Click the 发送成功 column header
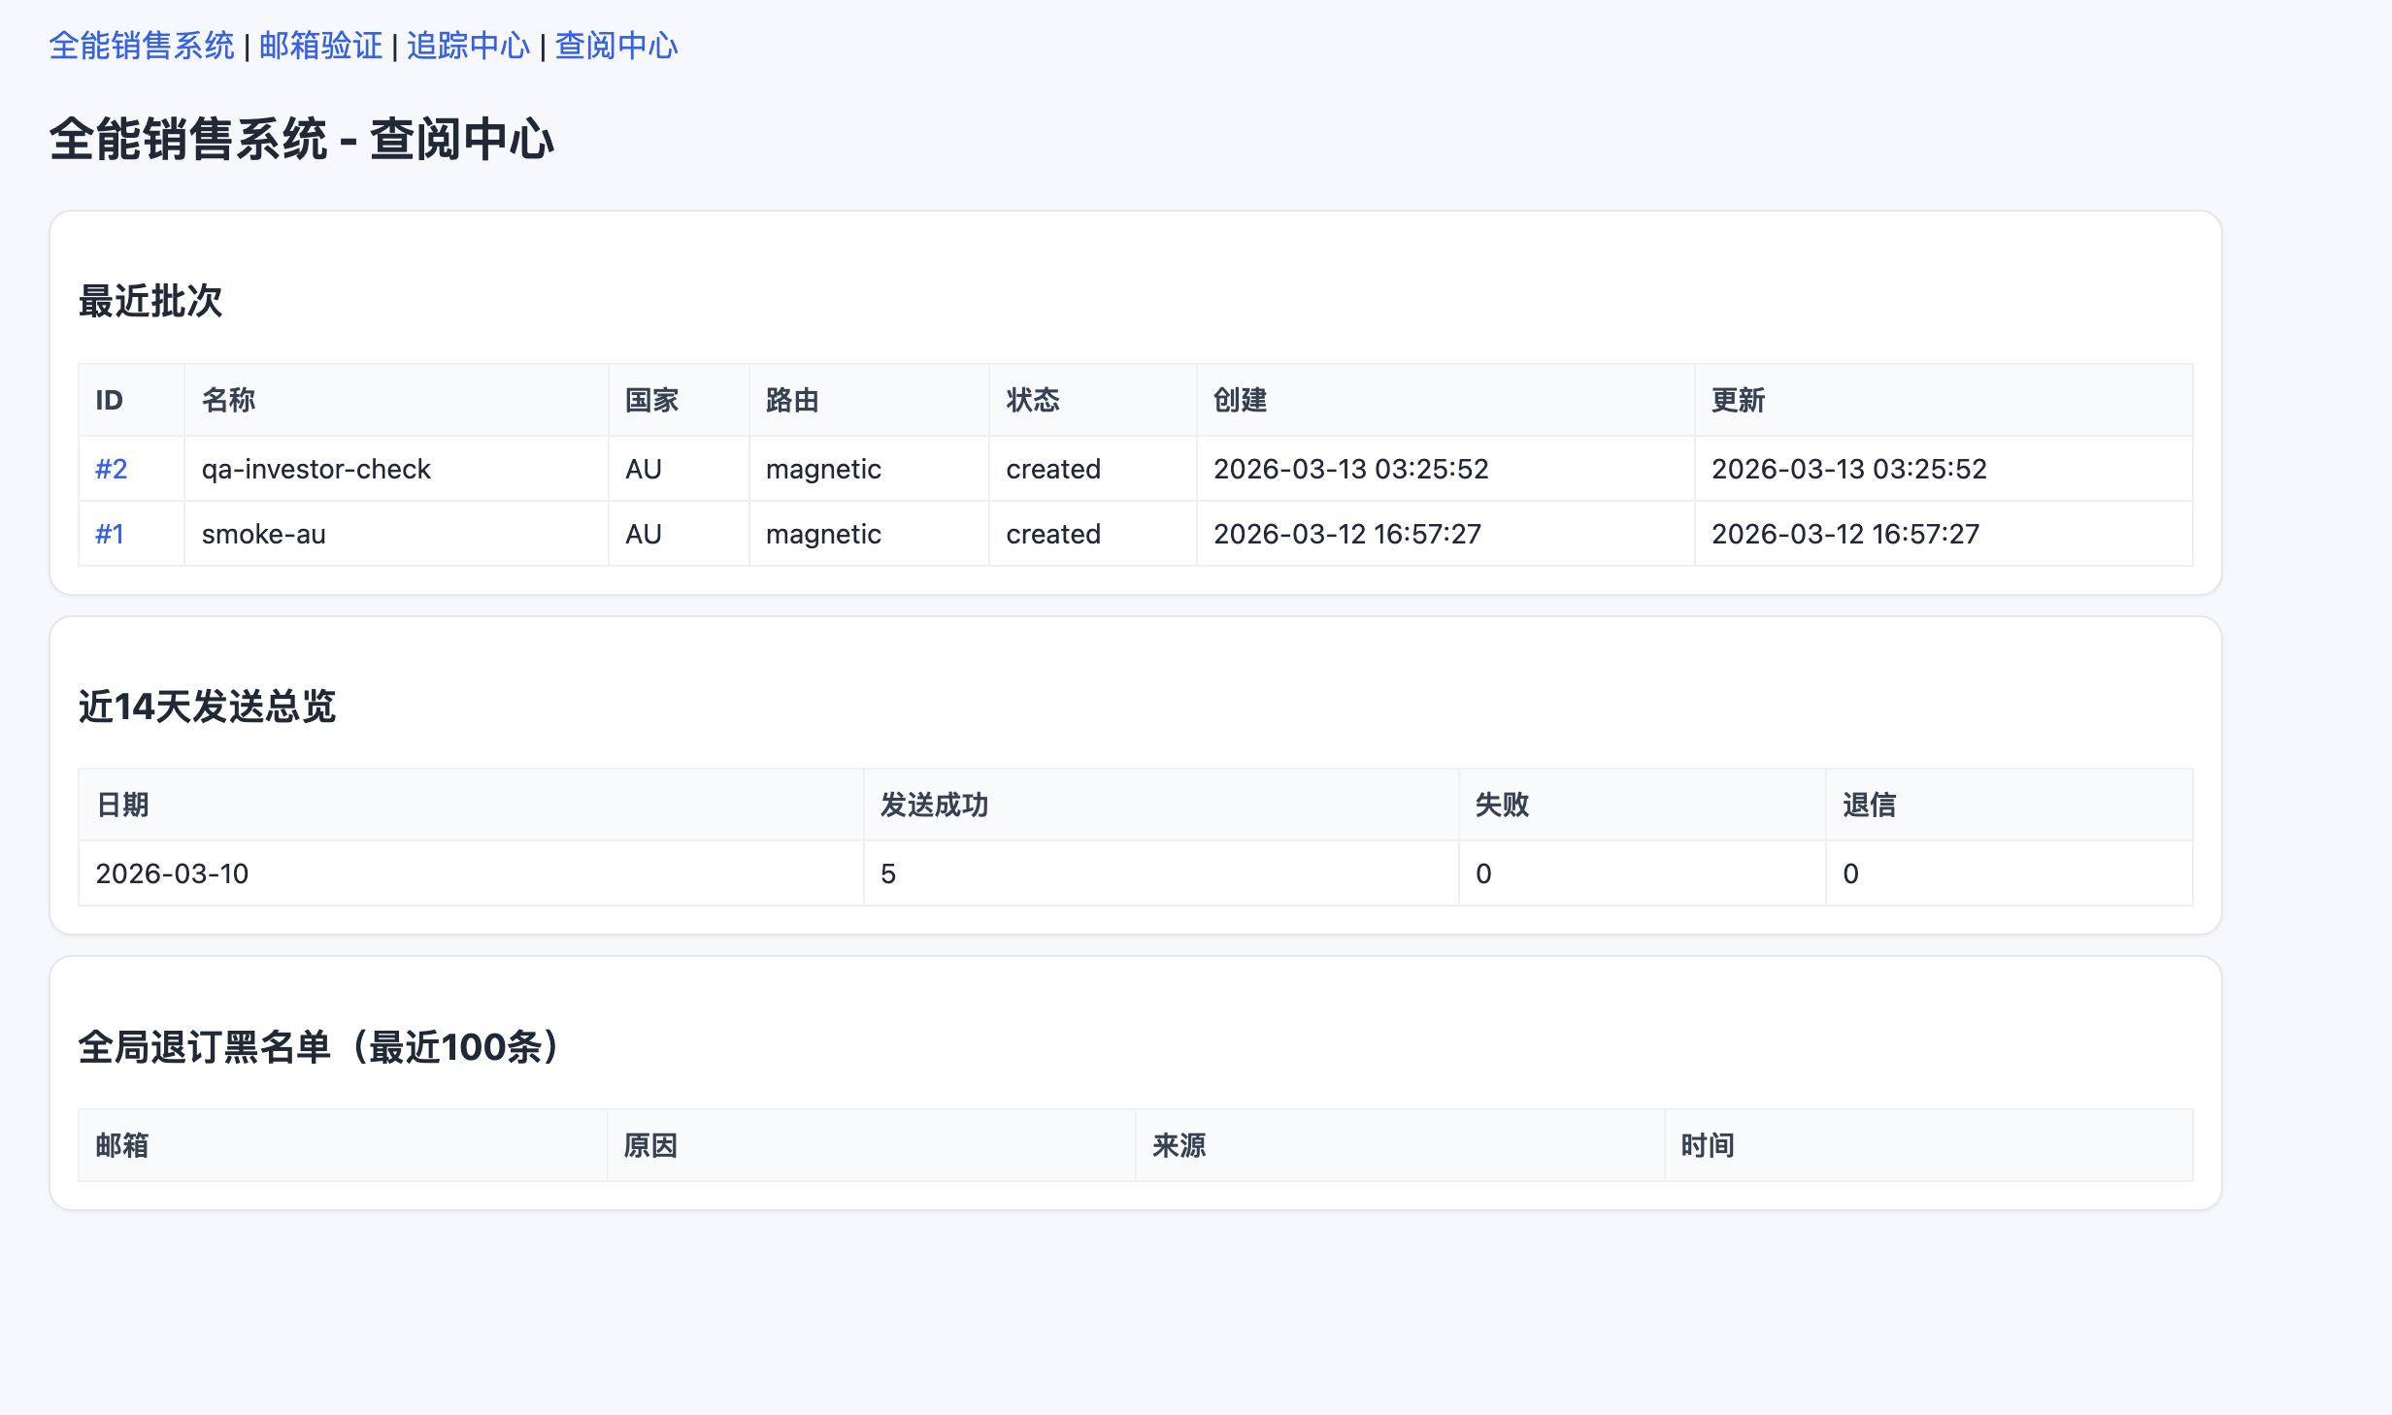The height and width of the screenshot is (1415, 2392). [x=934, y=805]
